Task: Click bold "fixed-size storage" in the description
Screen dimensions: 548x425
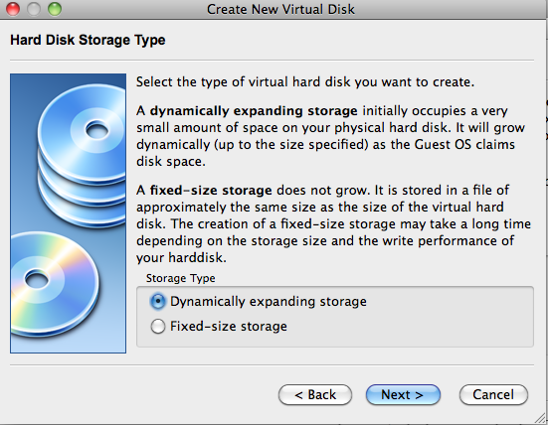Action: (x=211, y=191)
